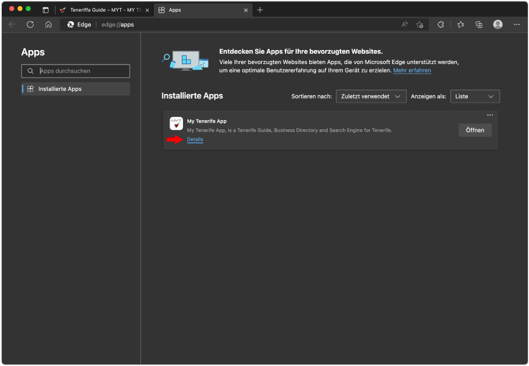Click the user profile avatar
Screen dimensions: 529x366
pyautogui.click(x=498, y=24)
